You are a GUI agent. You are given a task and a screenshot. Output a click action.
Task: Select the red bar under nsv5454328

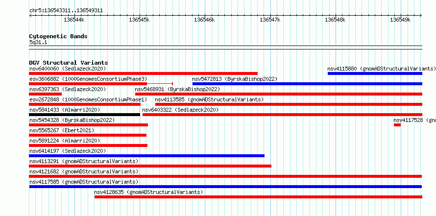88,125
